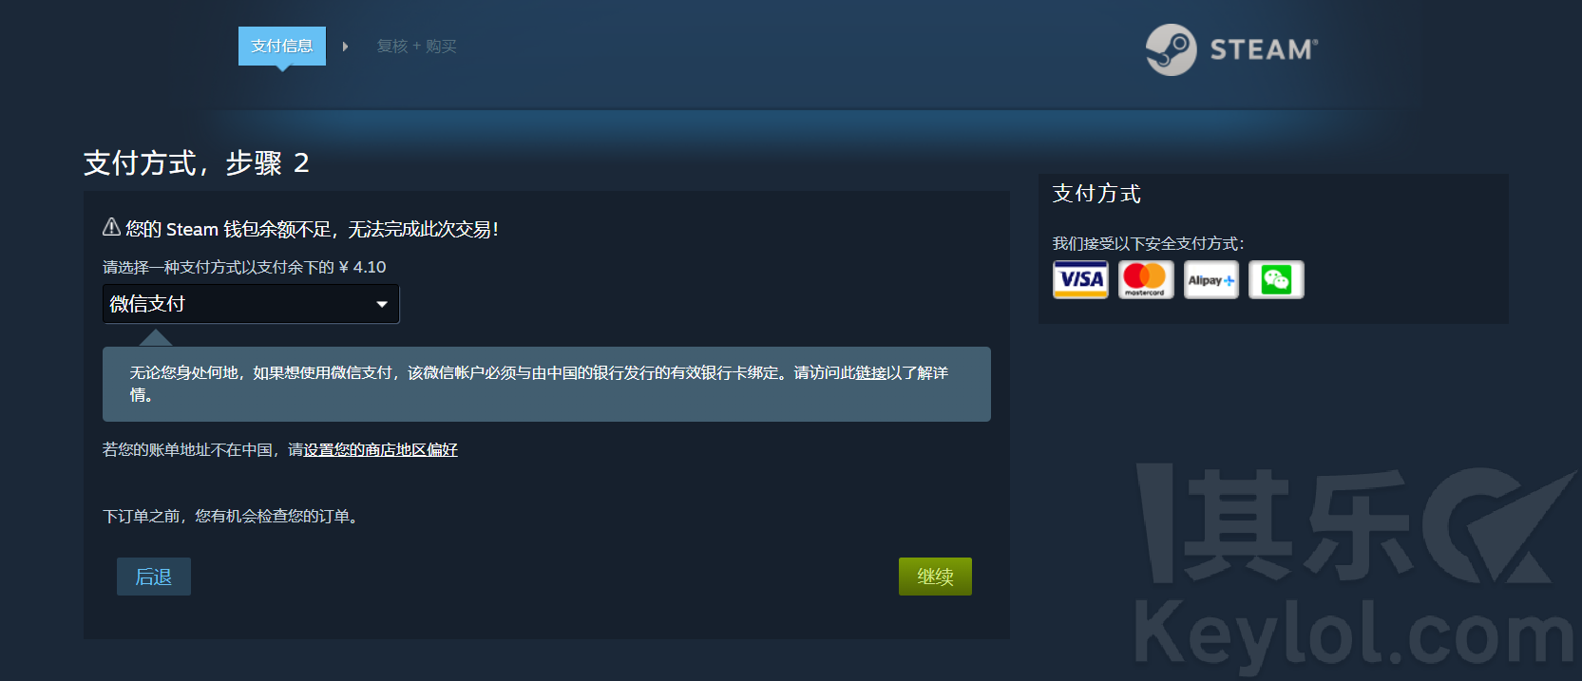Click the Mastercard payment icon

pos(1146,279)
